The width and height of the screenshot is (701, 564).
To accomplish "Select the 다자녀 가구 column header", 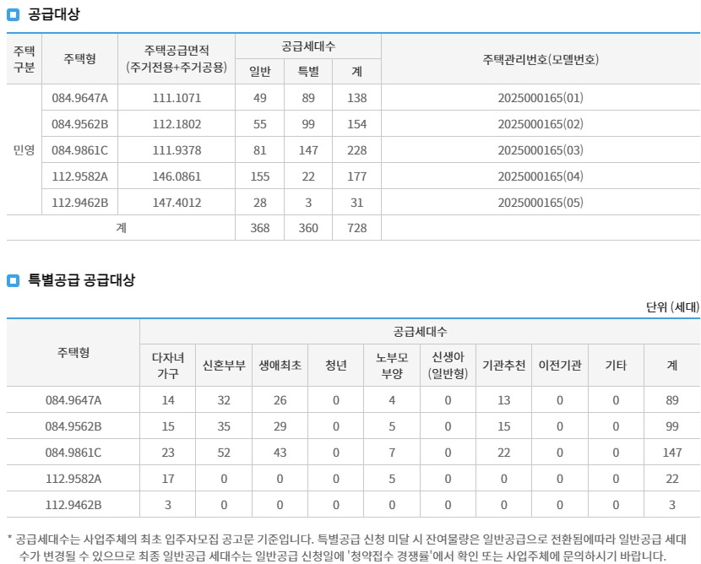I will (x=168, y=362).
